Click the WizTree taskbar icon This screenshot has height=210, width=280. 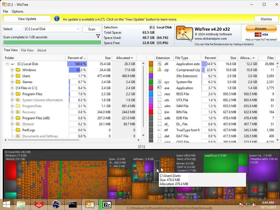[90, 205]
